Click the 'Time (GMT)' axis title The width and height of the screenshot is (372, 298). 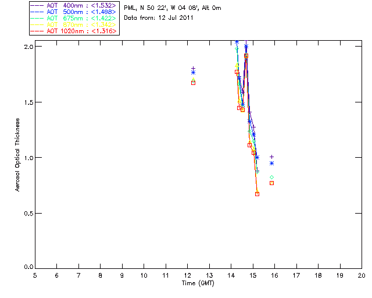click(198, 283)
